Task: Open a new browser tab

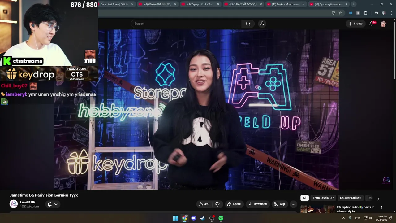Action: pos(354,4)
